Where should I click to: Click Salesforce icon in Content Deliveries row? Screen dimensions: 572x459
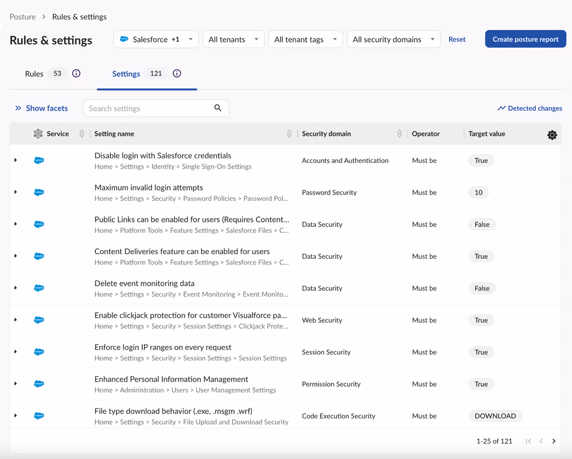click(x=39, y=256)
